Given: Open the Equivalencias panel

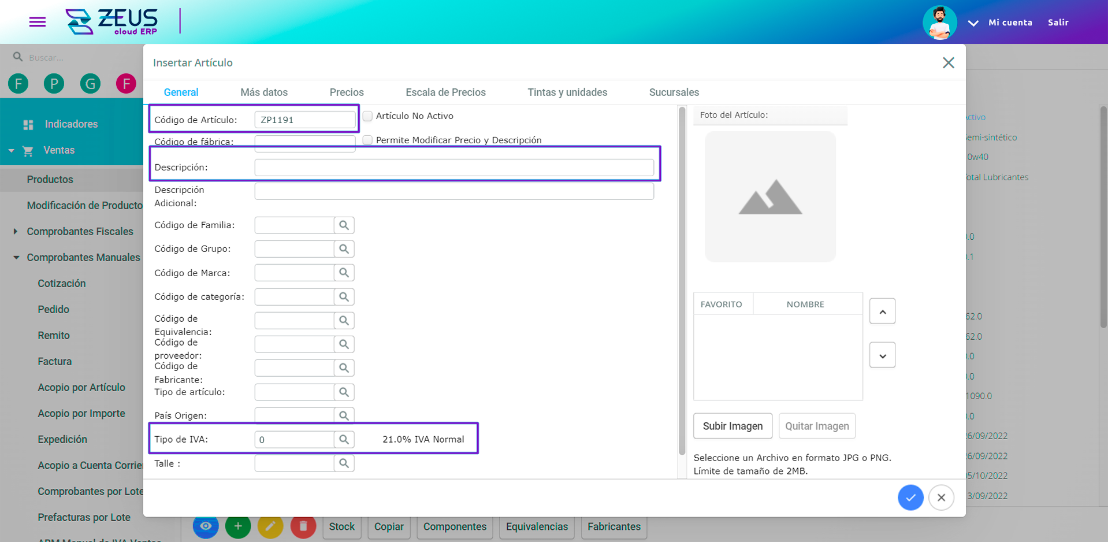Looking at the screenshot, I should coord(536,526).
